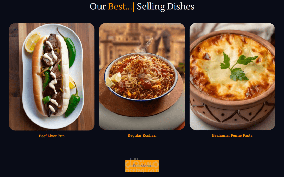Click the white cloth behind the clay pot

[x=235, y=29]
